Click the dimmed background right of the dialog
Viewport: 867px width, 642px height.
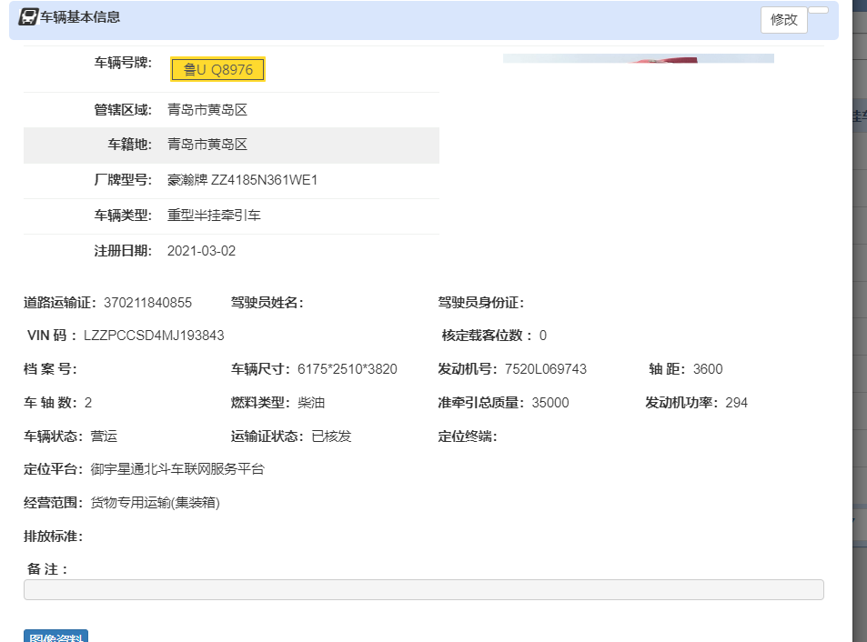tap(859, 364)
